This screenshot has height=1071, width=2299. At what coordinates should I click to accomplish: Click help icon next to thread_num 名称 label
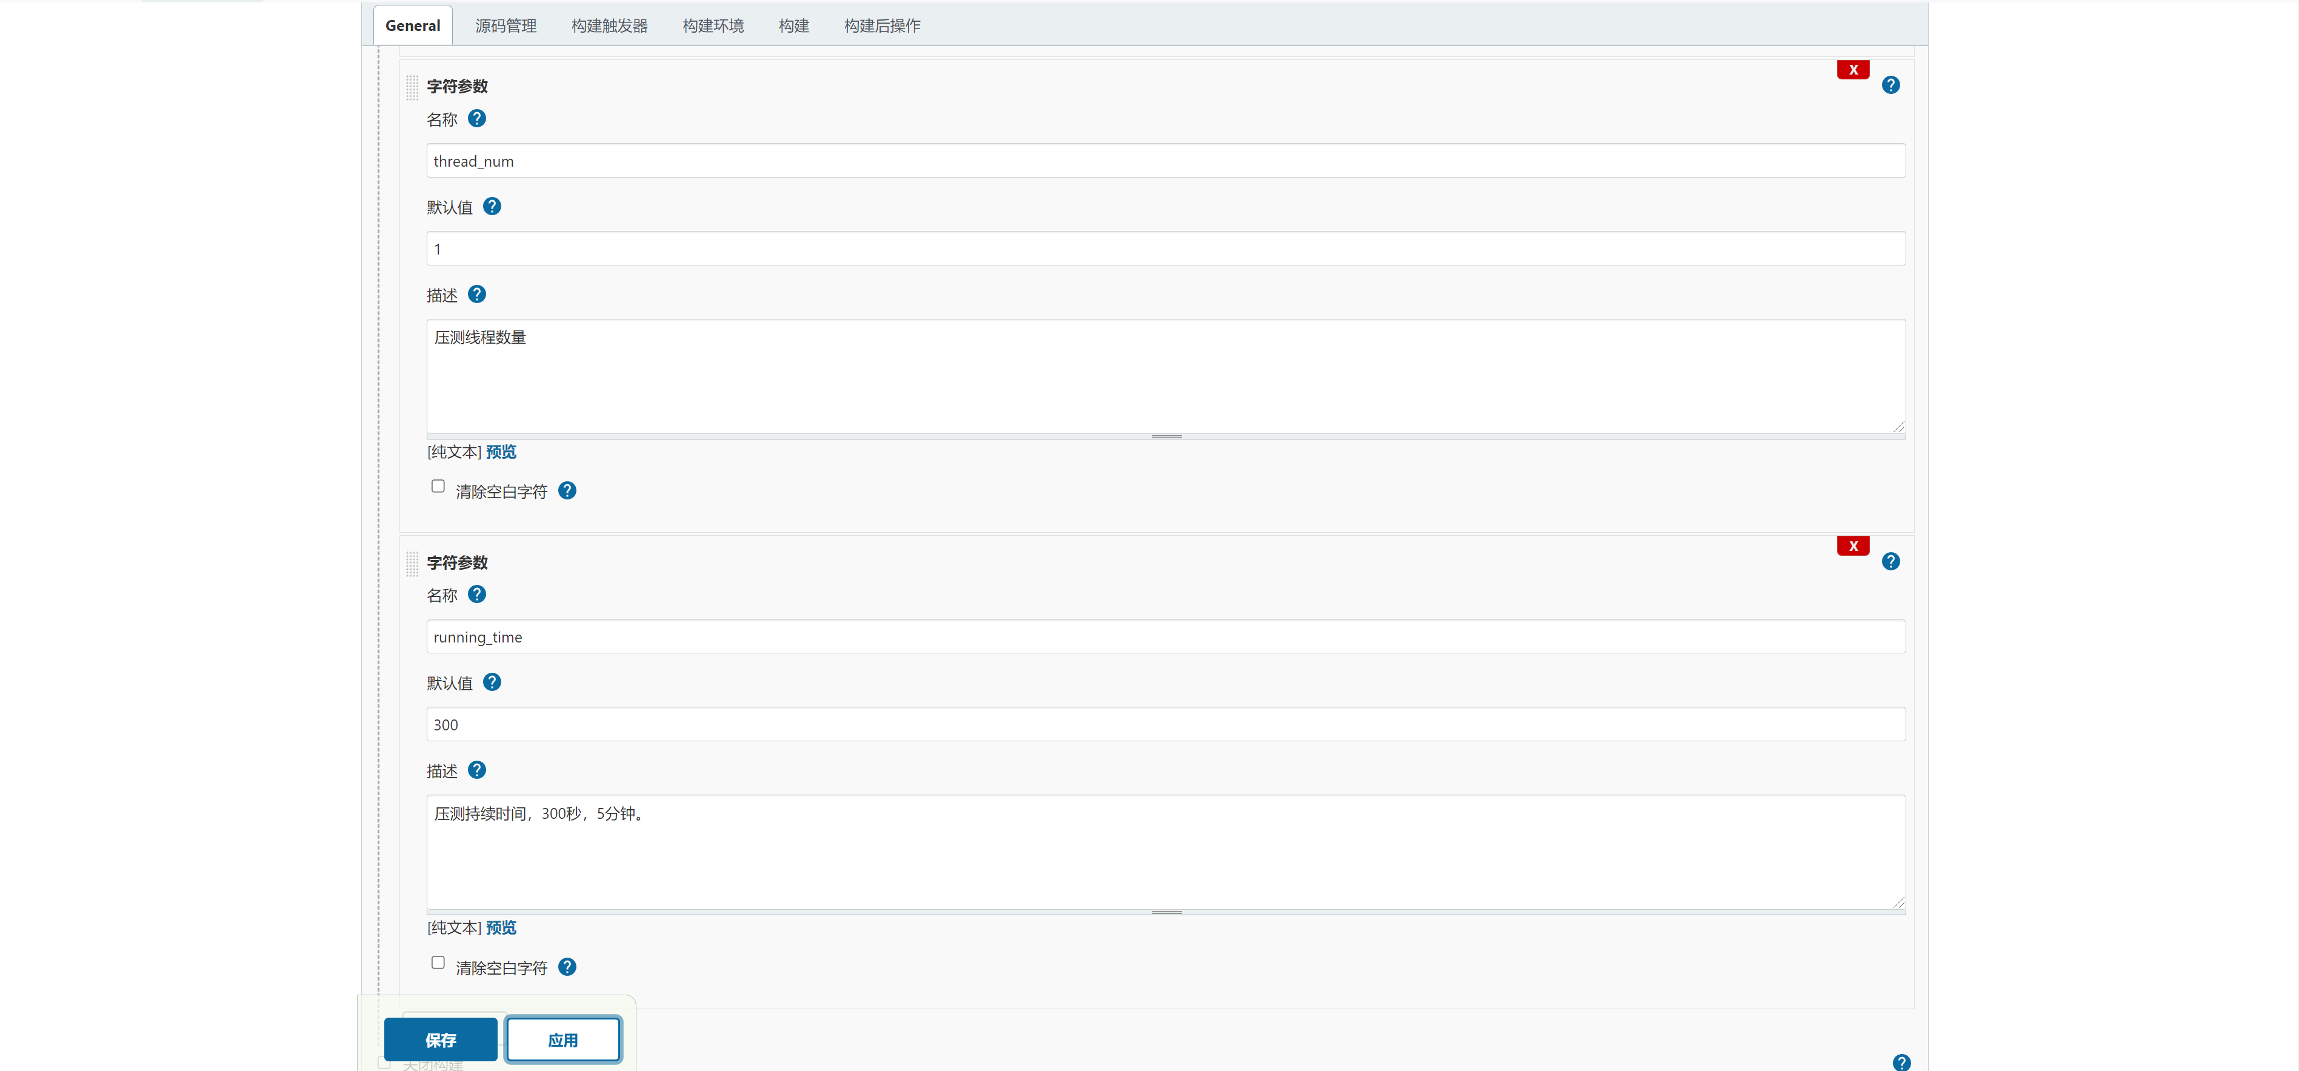(x=476, y=119)
